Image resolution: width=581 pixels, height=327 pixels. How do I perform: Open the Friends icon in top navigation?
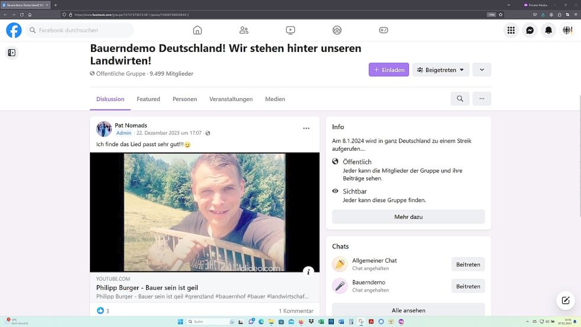click(244, 30)
